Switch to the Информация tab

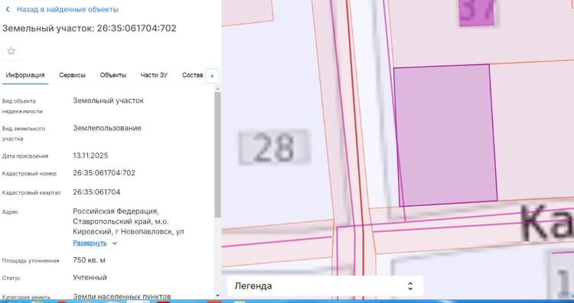(25, 76)
